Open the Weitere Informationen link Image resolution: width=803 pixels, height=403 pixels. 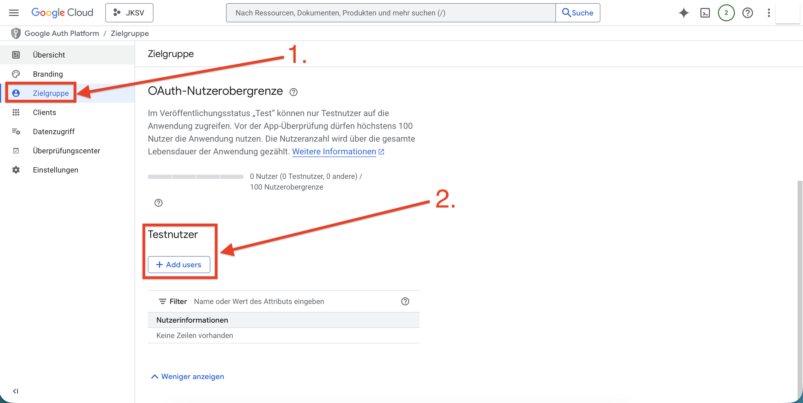tap(334, 152)
